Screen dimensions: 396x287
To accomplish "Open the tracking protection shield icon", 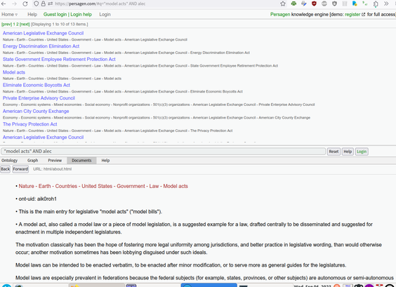I will pyautogui.click(x=36, y=4).
